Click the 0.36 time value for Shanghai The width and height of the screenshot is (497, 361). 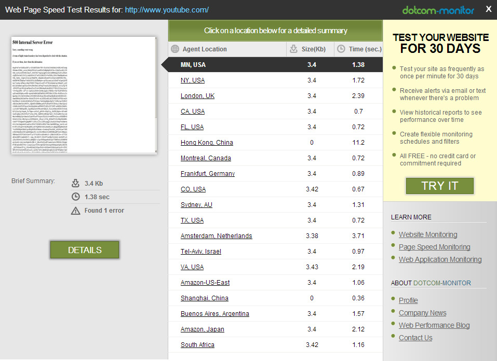pyautogui.click(x=358, y=298)
